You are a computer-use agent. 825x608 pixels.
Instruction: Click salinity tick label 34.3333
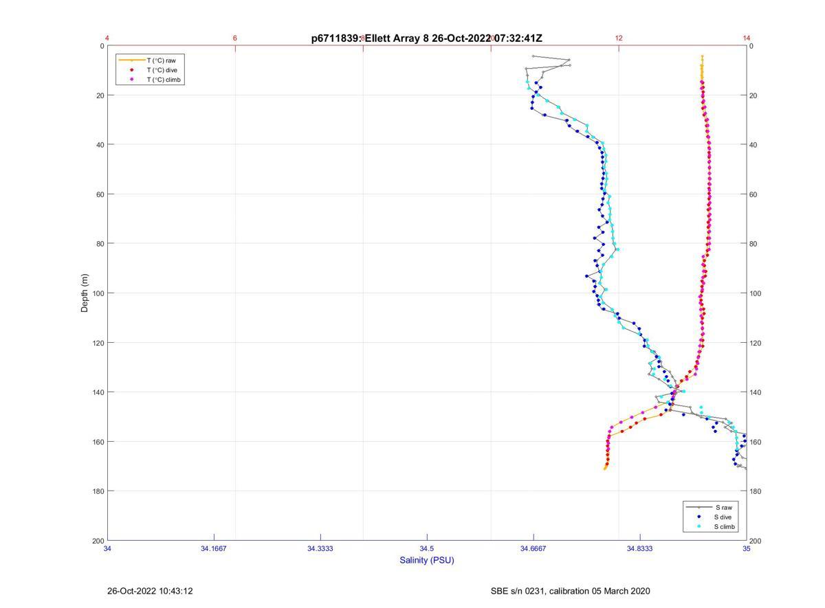(320, 548)
